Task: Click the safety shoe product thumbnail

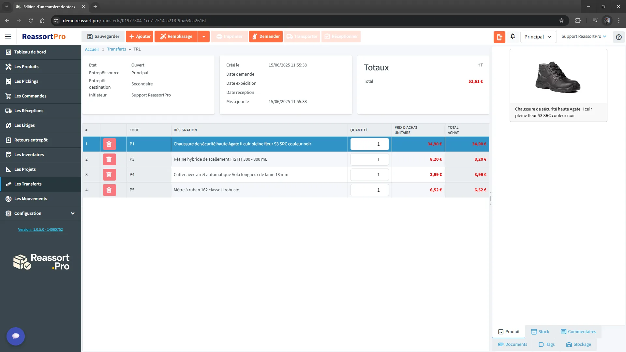Action: 558,77
